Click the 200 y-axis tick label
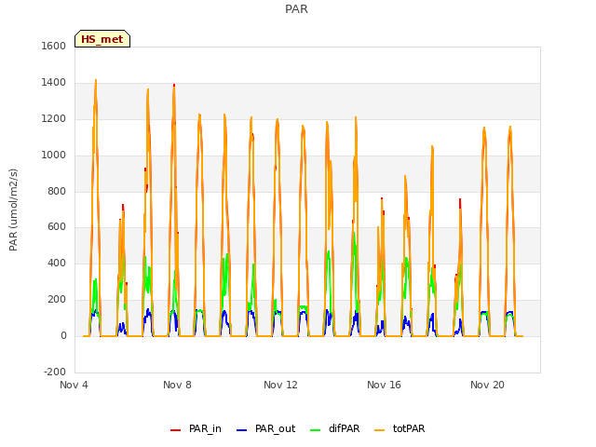596x447 pixels. [57, 300]
